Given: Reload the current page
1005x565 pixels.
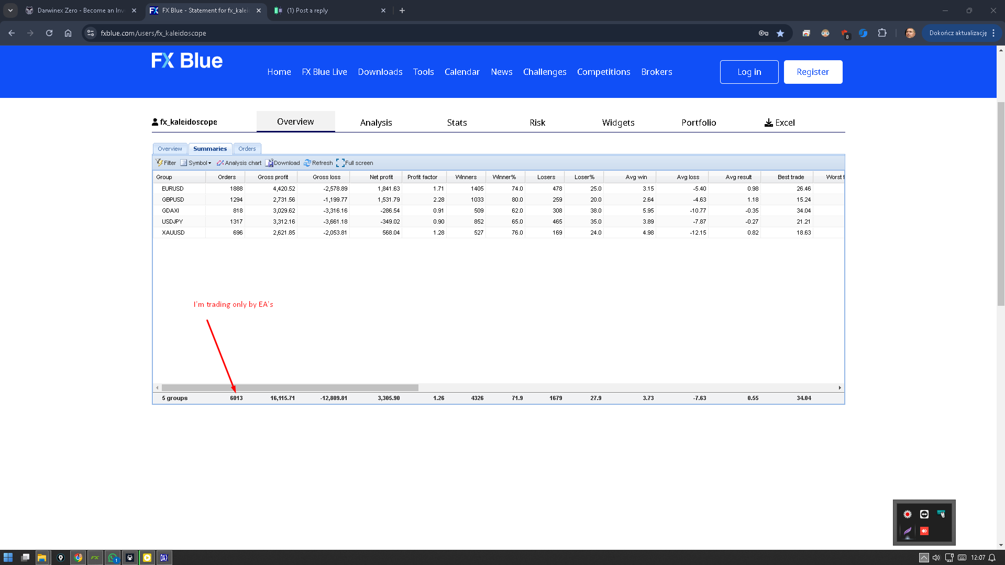Looking at the screenshot, I should [x=49, y=33].
